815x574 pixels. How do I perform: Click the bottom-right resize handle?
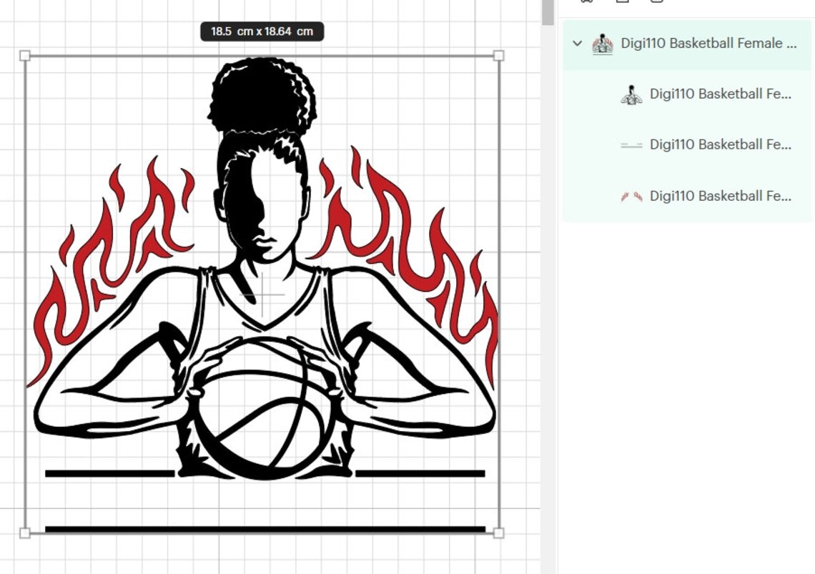499,532
